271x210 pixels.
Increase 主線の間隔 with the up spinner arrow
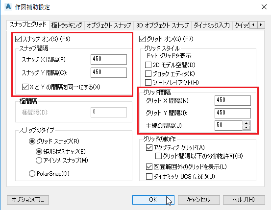point(246,123)
